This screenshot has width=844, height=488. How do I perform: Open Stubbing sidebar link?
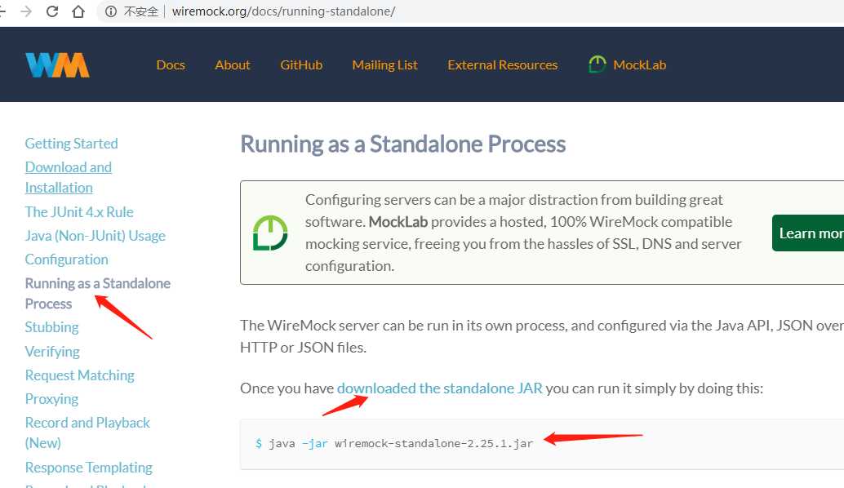[51, 327]
